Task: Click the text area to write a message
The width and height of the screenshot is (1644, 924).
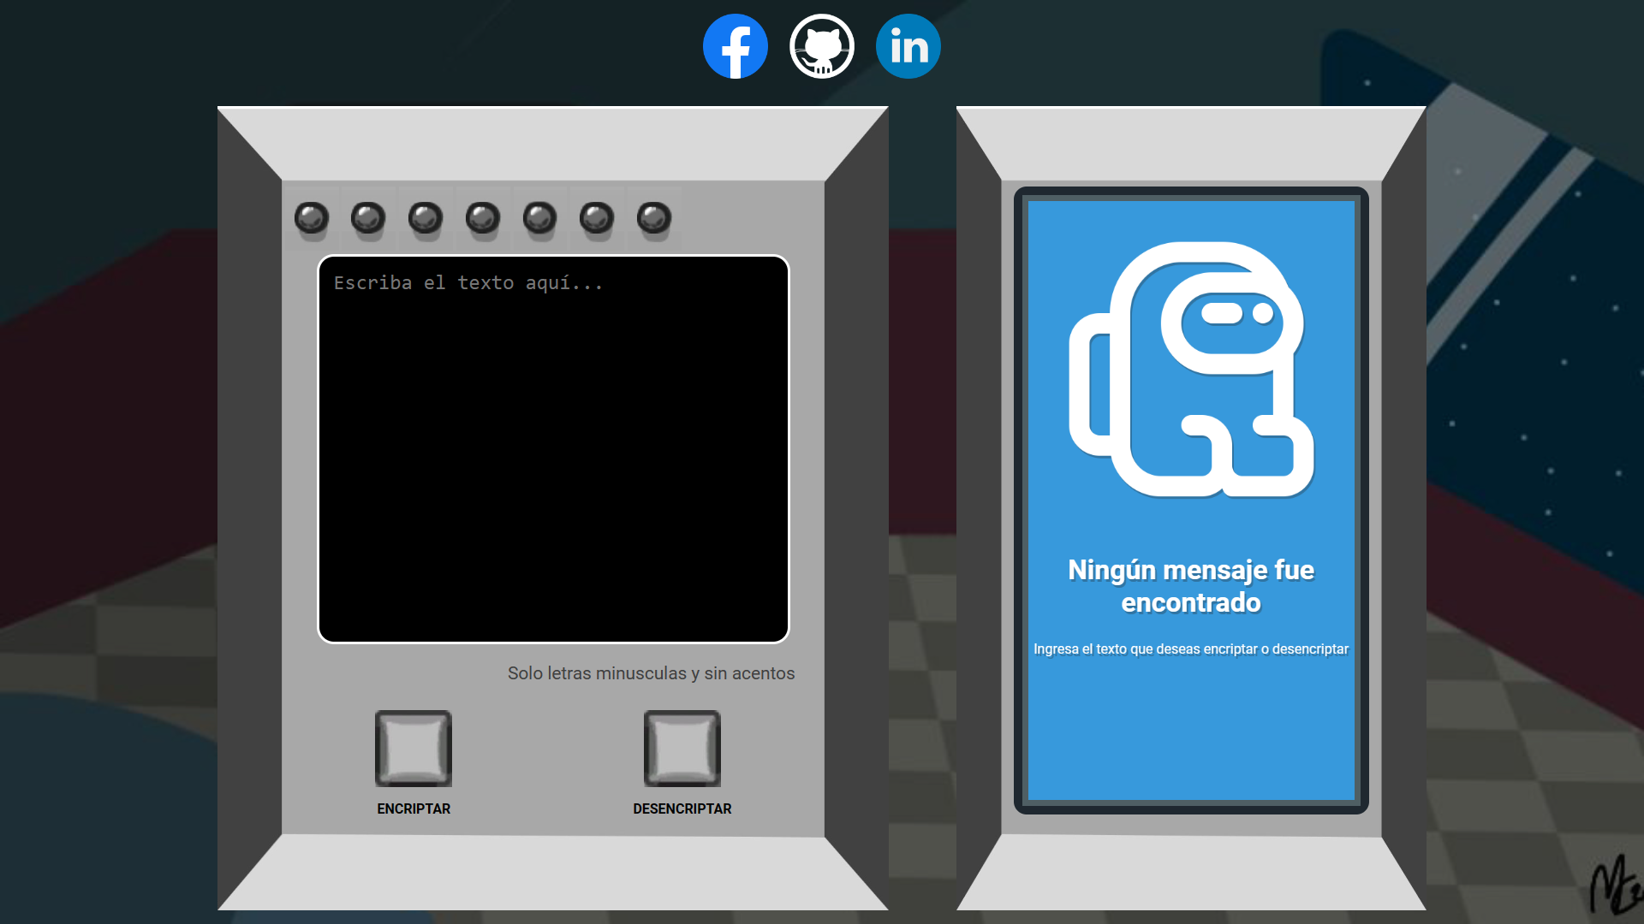Action: pos(553,449)
